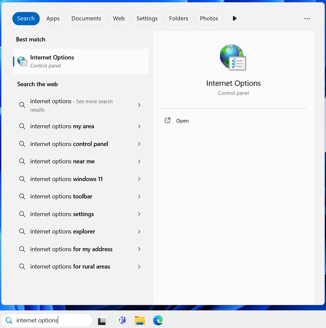
Task: Open the three-dot more options menu
Action: pyautogui.click(x=307, y=19)
